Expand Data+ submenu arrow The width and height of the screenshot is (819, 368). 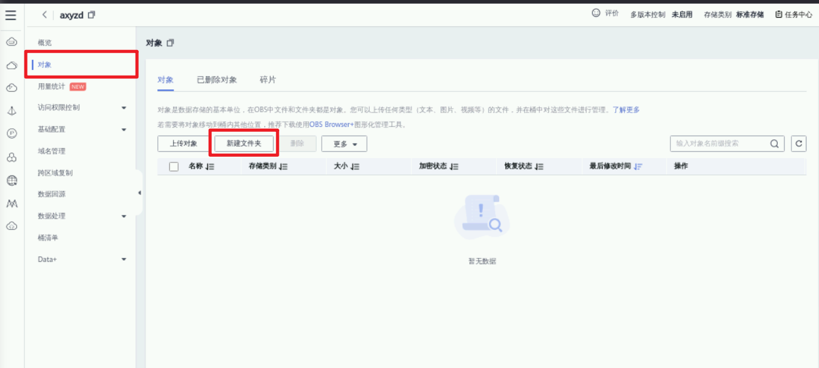(x=124, y=259)
